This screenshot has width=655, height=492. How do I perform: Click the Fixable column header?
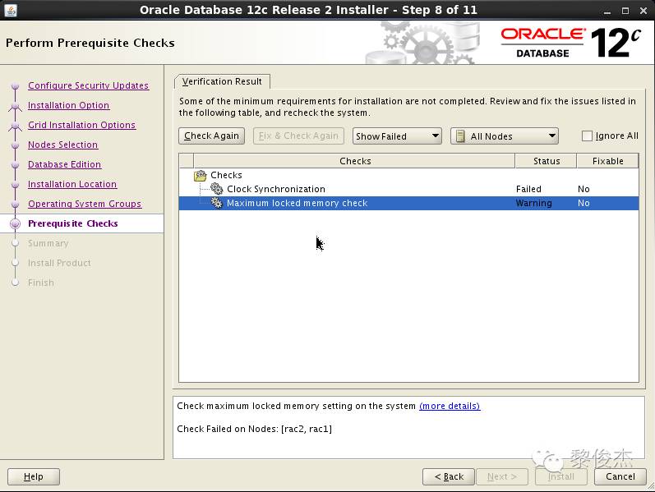[608, 161]
